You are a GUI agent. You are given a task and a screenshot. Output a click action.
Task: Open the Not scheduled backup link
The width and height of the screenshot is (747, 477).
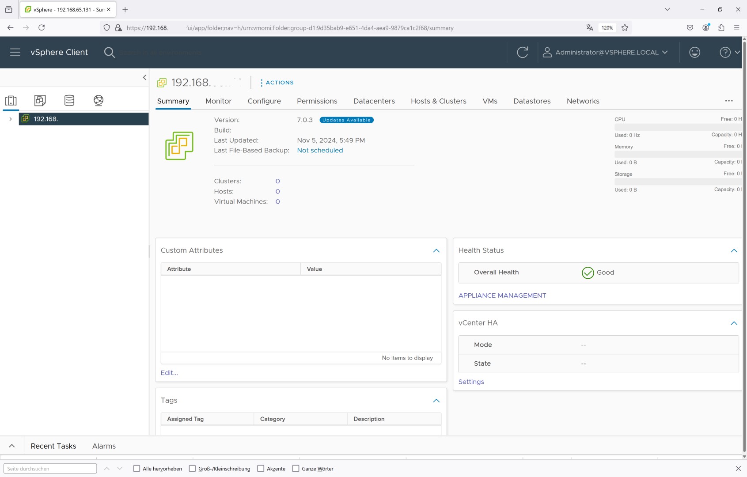tap(320, 151)
